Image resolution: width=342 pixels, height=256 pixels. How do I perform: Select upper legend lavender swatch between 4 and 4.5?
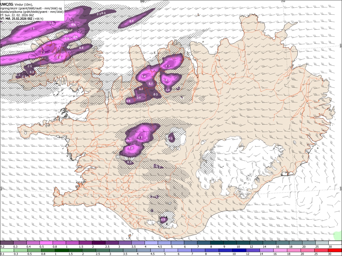tap(151, 243)
